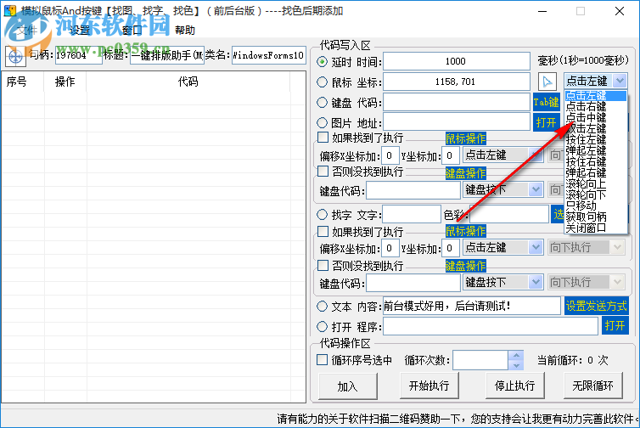640x428 pixels.
Task: Select the 鼠标 坐标 radio button
Action: tap(322, 82)
